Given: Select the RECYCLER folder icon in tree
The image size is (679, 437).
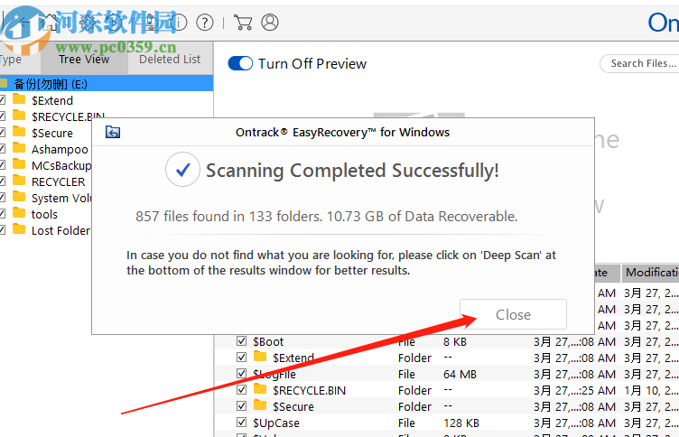Looking at the screenshot, I should [19, 181].
